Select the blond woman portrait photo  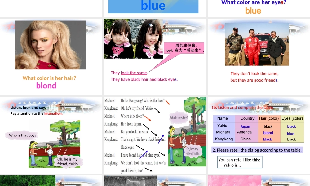pos(50,45)
